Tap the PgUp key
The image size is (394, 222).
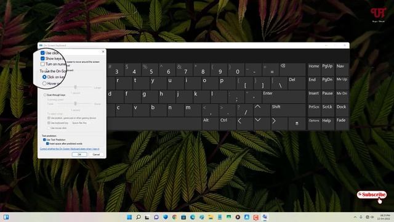point(328,69)
